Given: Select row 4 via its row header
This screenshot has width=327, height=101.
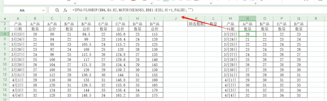Looking at the screenshot, I should pos(5,34).
